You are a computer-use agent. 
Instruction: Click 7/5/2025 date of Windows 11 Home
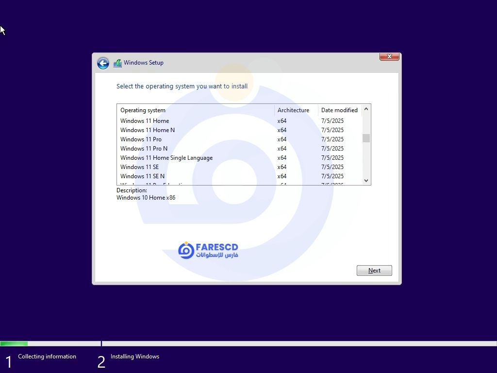[332, 121]
